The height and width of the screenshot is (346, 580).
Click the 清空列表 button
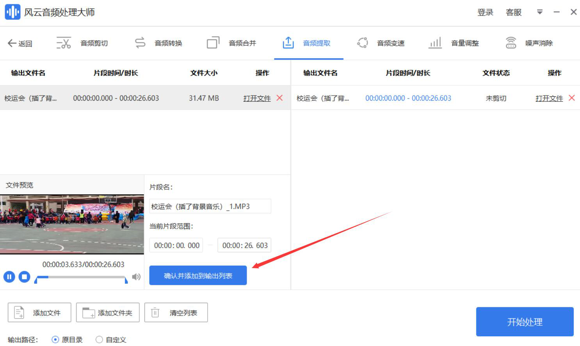pyautogui.click(x=176, y=312)
